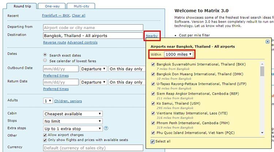Open the Return Departure dropdown
This screenshot has height=152, width=274.
(x=93, y=82)
